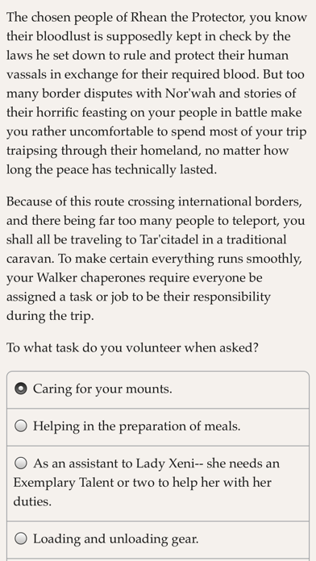Click the 'preparation of meals' option label

click(x=180, y=426)
